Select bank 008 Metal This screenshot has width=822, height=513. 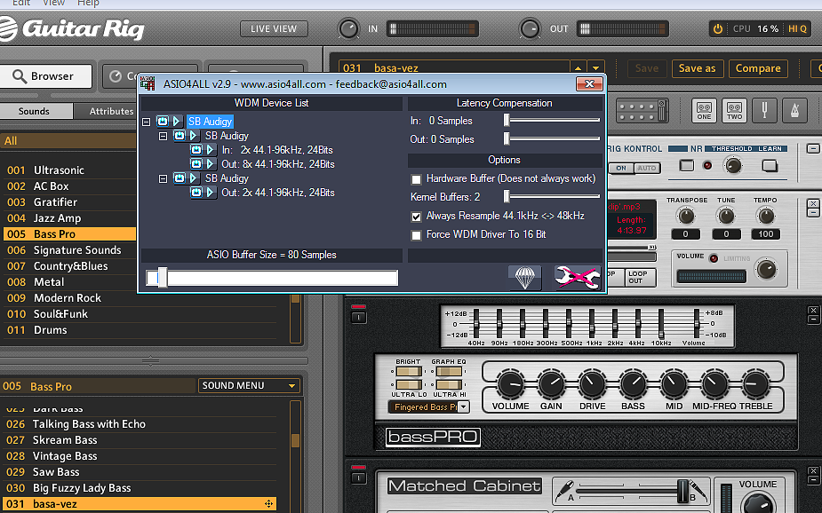point(69,282)
